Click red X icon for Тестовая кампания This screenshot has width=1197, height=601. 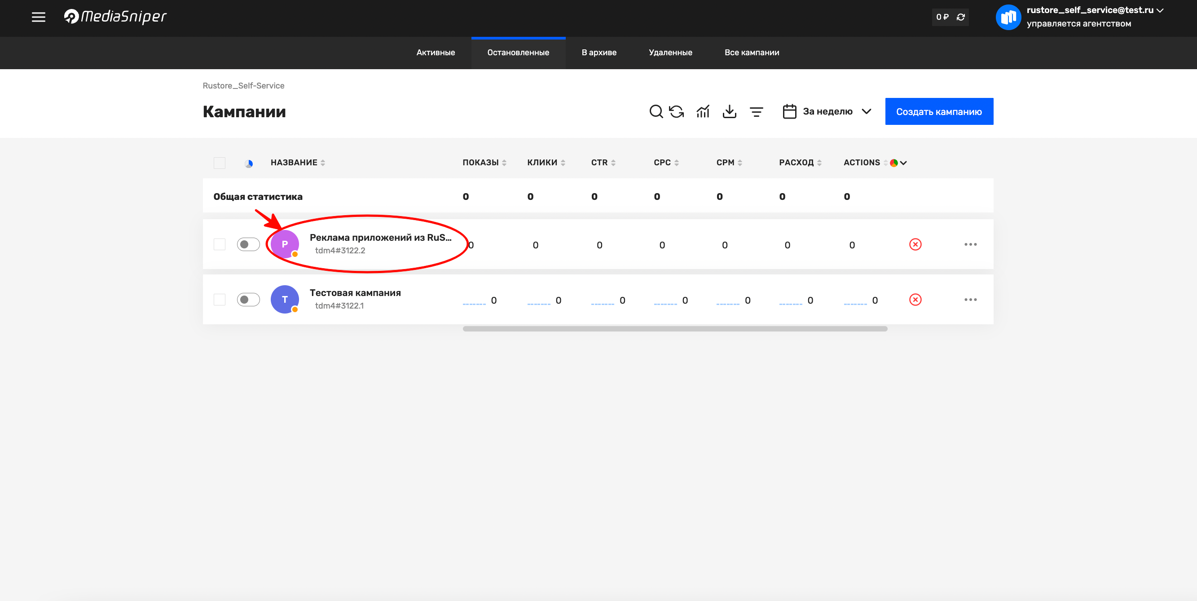pyautogui.click(x=915, y=300)
